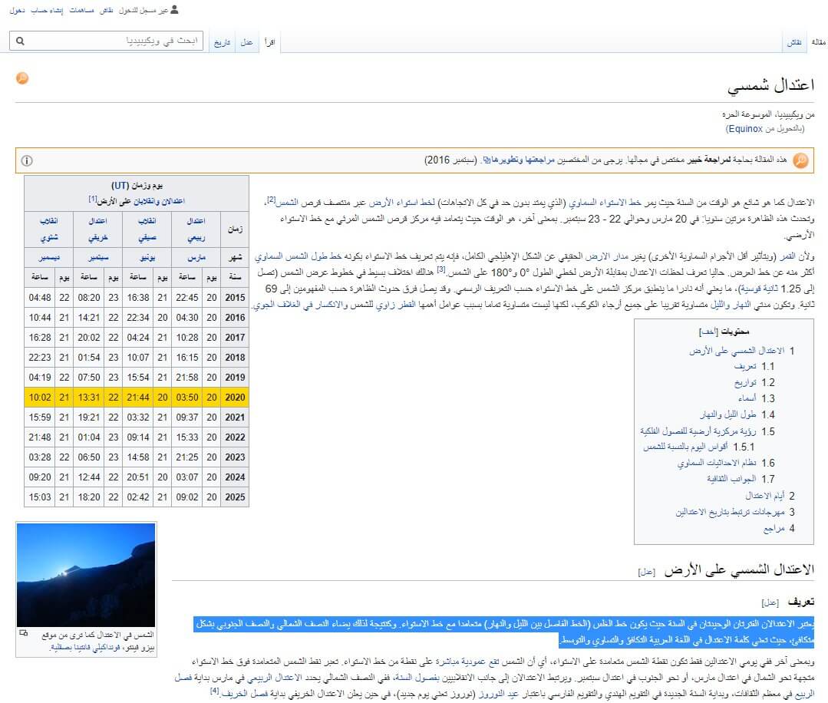Click the orange icon in expert review notice

[800, 160]
